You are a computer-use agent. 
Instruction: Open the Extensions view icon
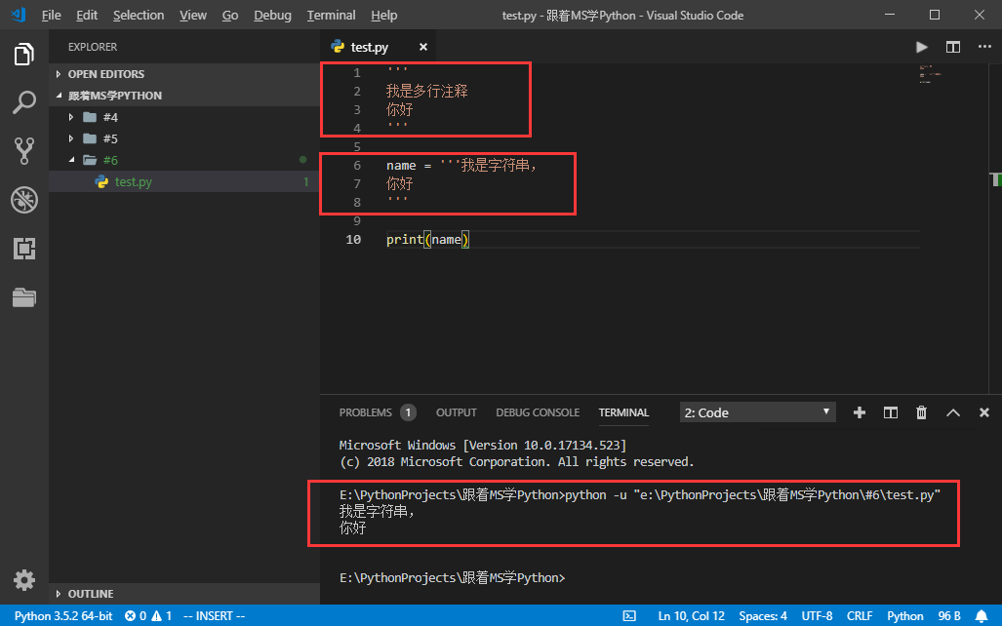point(24,249)
